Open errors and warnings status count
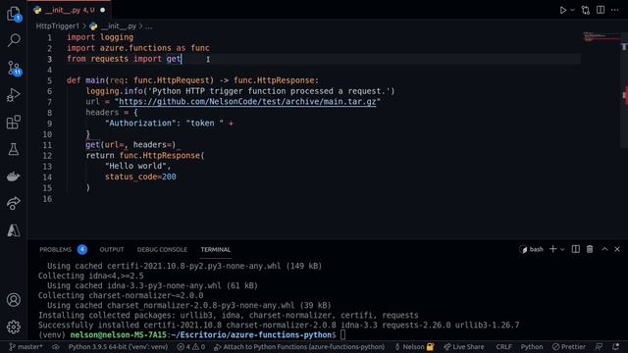 191,346
